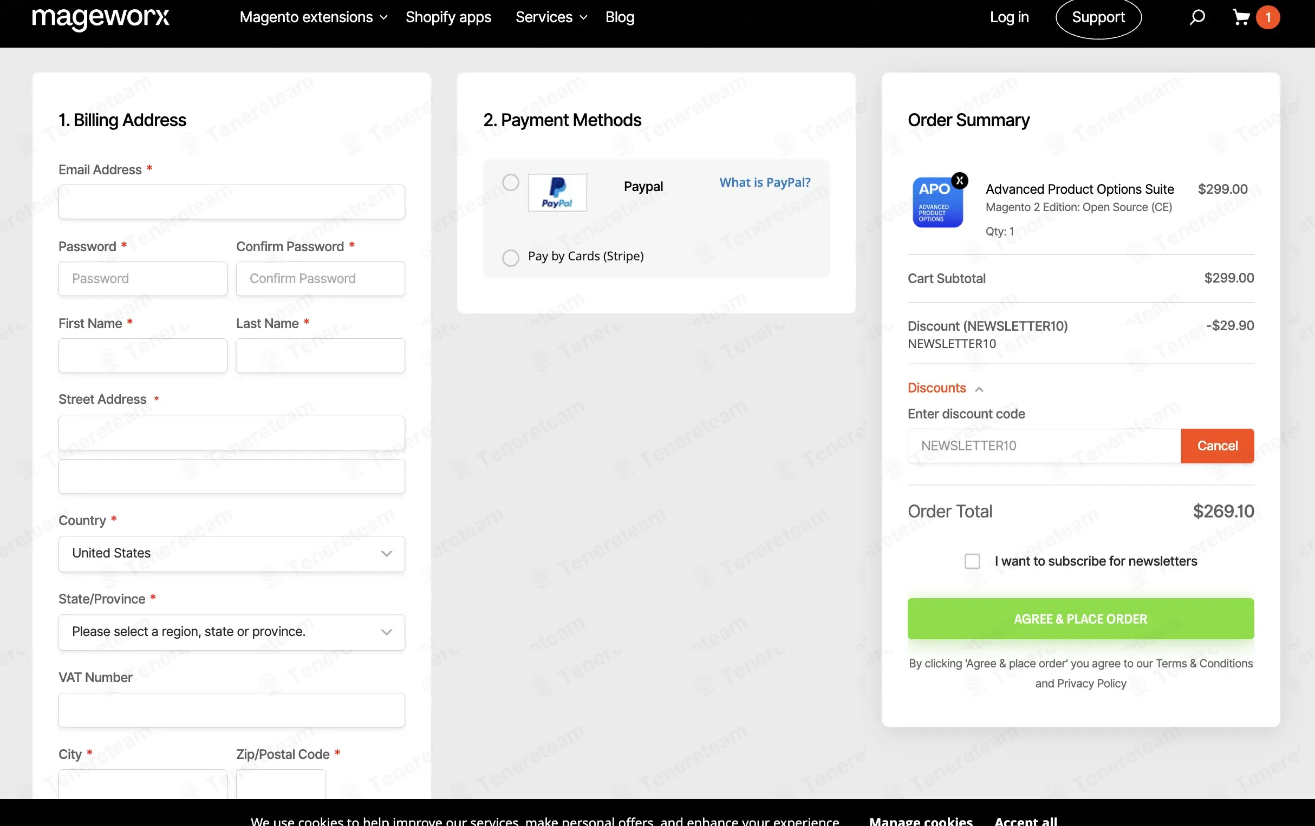Open the Manage cookies option
Viewport: 1315px width, 826px height.
pos(921,820)
